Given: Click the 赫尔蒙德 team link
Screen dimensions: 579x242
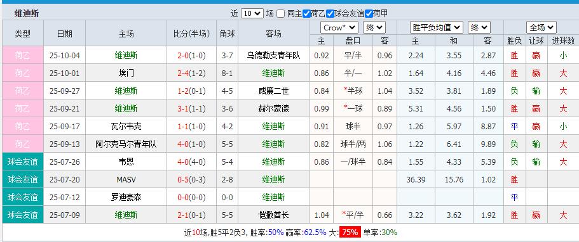Looking at the screenshot, I should pos(274,109).
